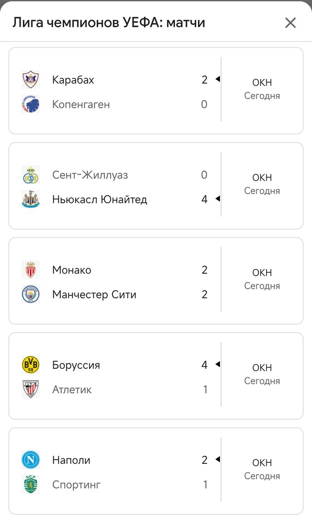Click the Athletic Bilbao crest icon
The width and height of the screenshot is (312, 518).
pyautogui.click(x=31, y=389)
